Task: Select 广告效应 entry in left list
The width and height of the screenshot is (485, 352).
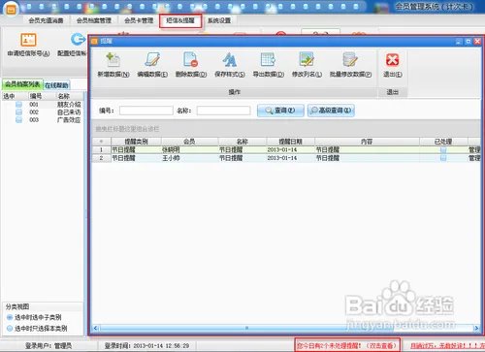Action: pyautogui.click(x=69, y=119)
